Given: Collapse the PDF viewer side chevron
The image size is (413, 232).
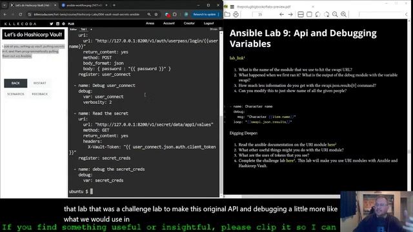Looking at the screenshot, I should tap(406, 14).
